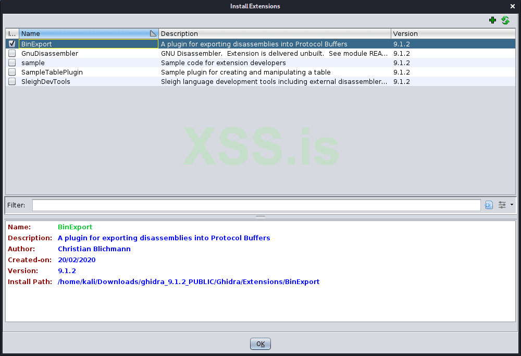Click the GNU Disassembler description cell
This screenshot has height=356, width=521.
tap(275, 53)
